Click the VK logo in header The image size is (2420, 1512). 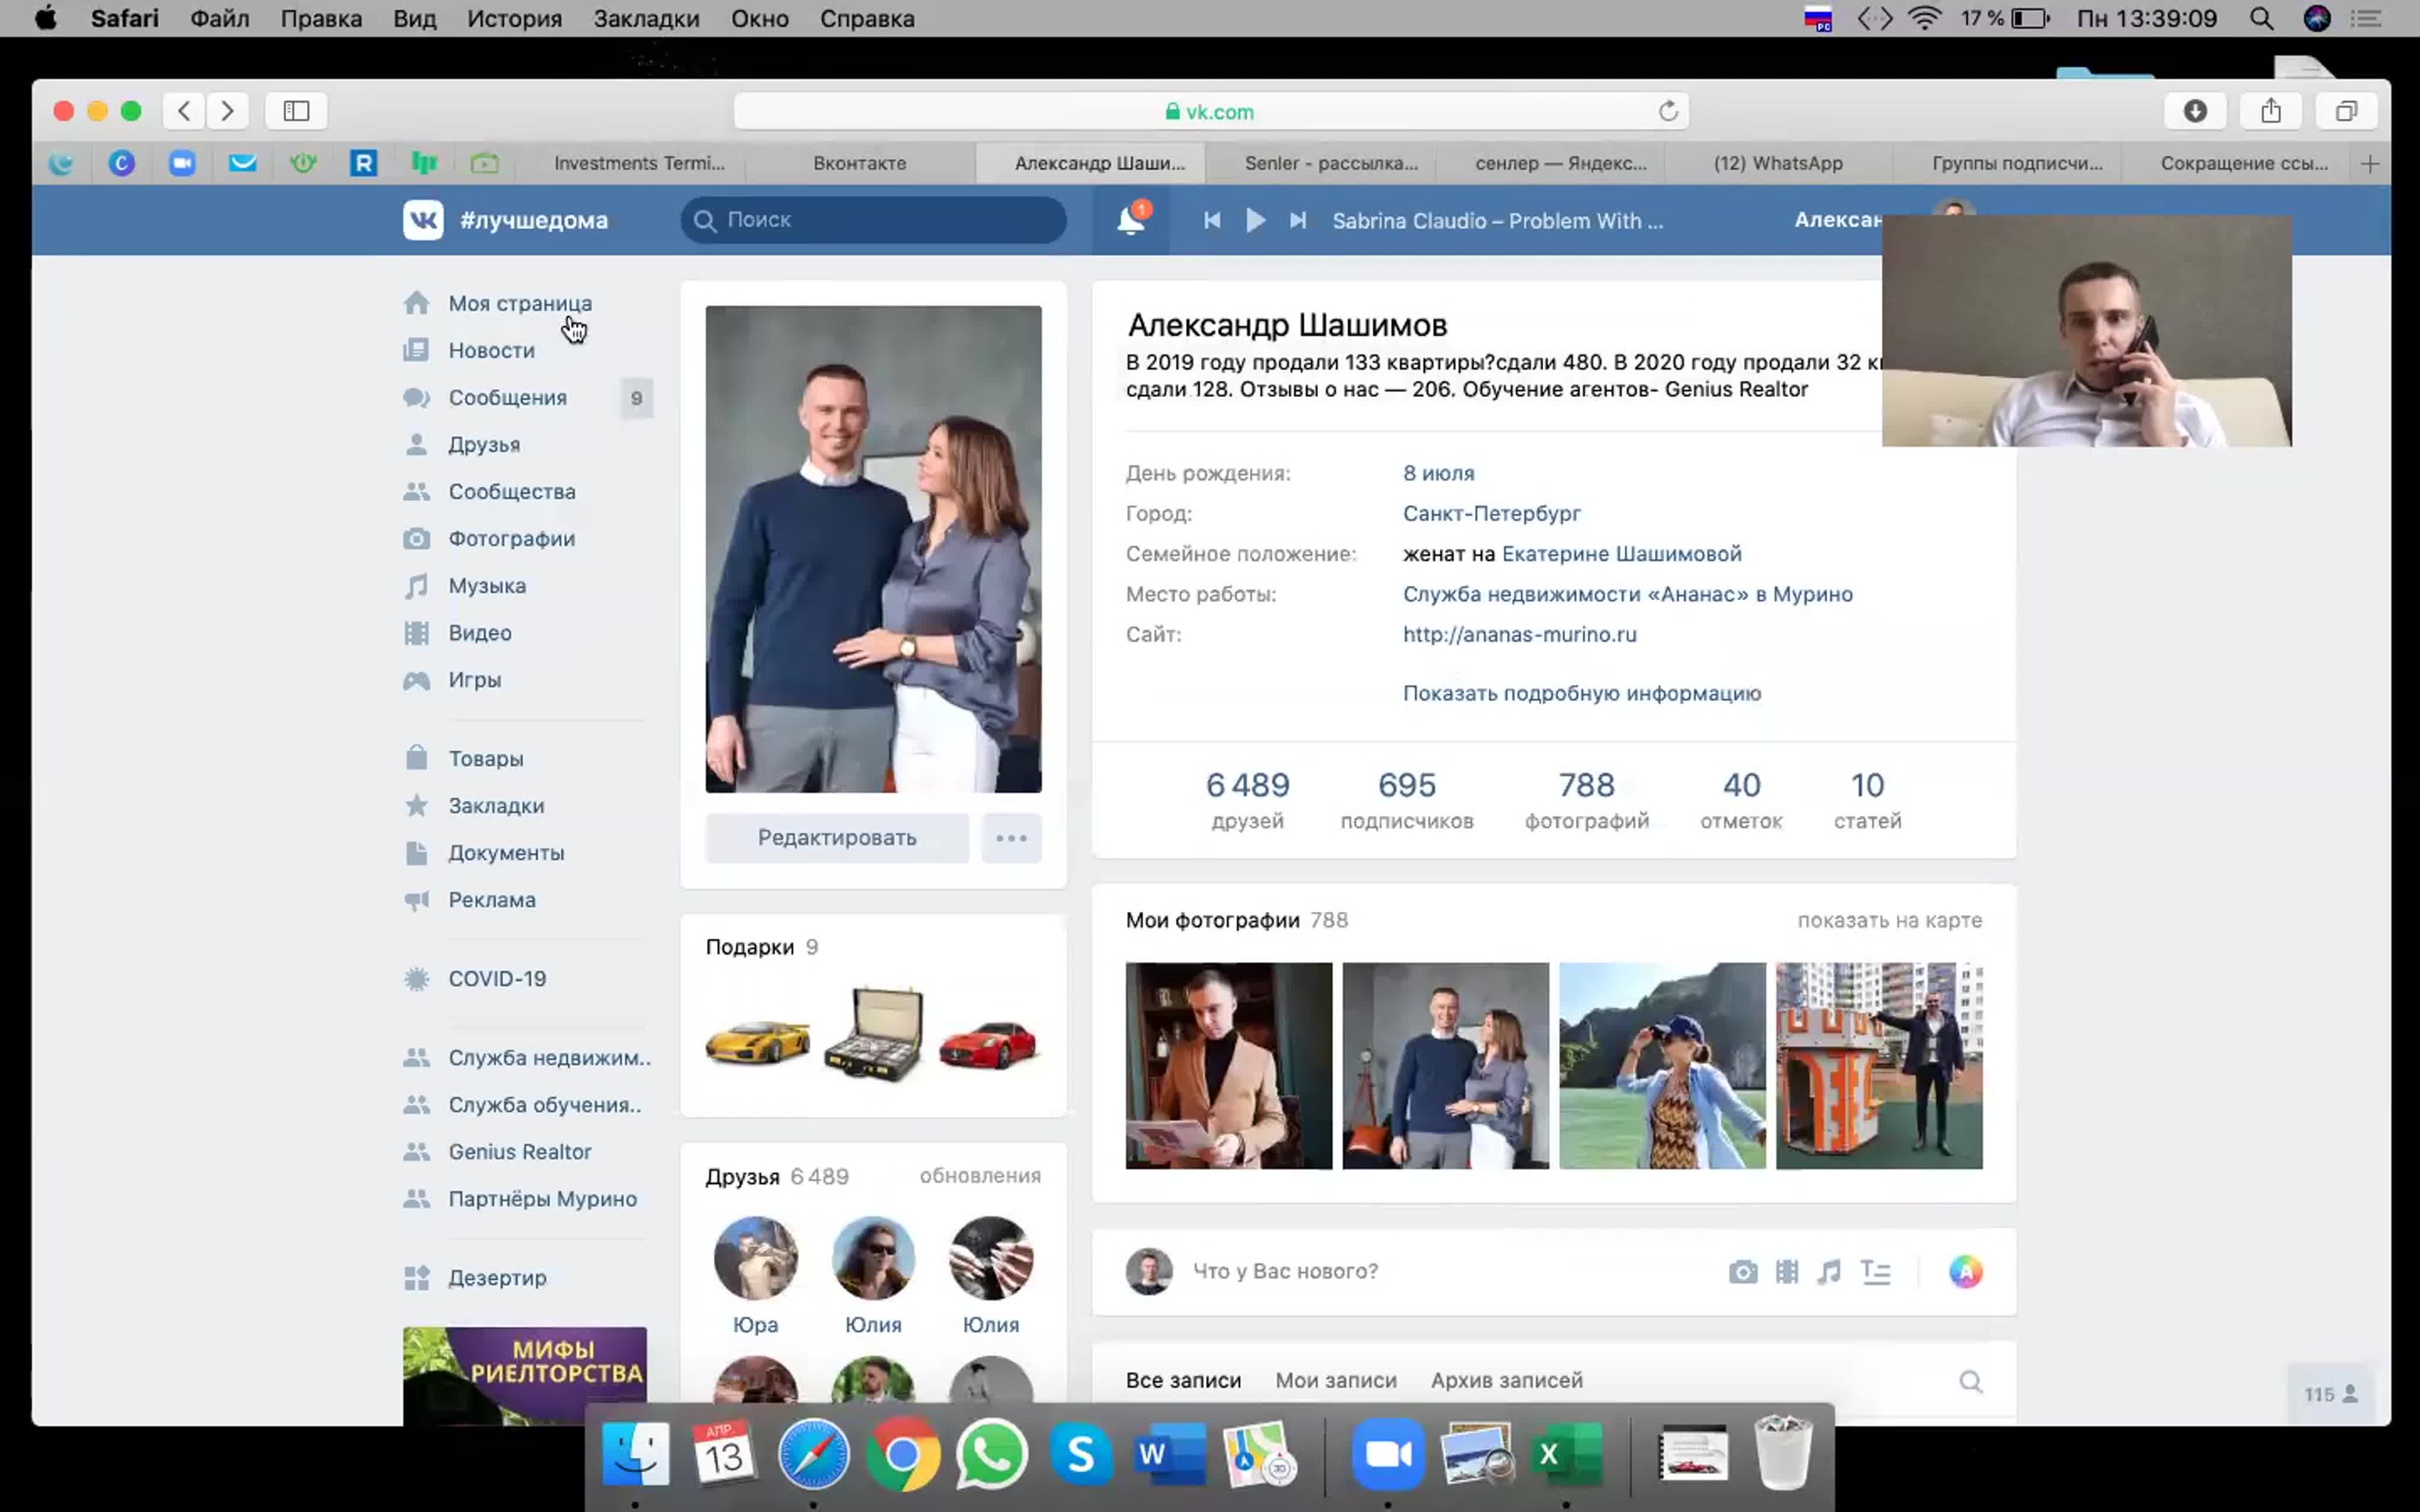(423, 220)
